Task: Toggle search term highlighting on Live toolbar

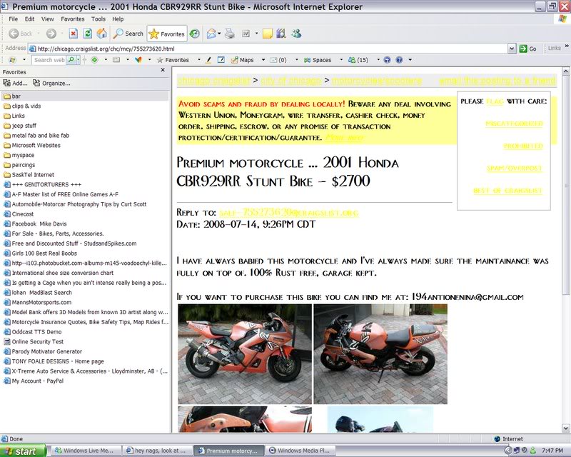Action: 208,61
